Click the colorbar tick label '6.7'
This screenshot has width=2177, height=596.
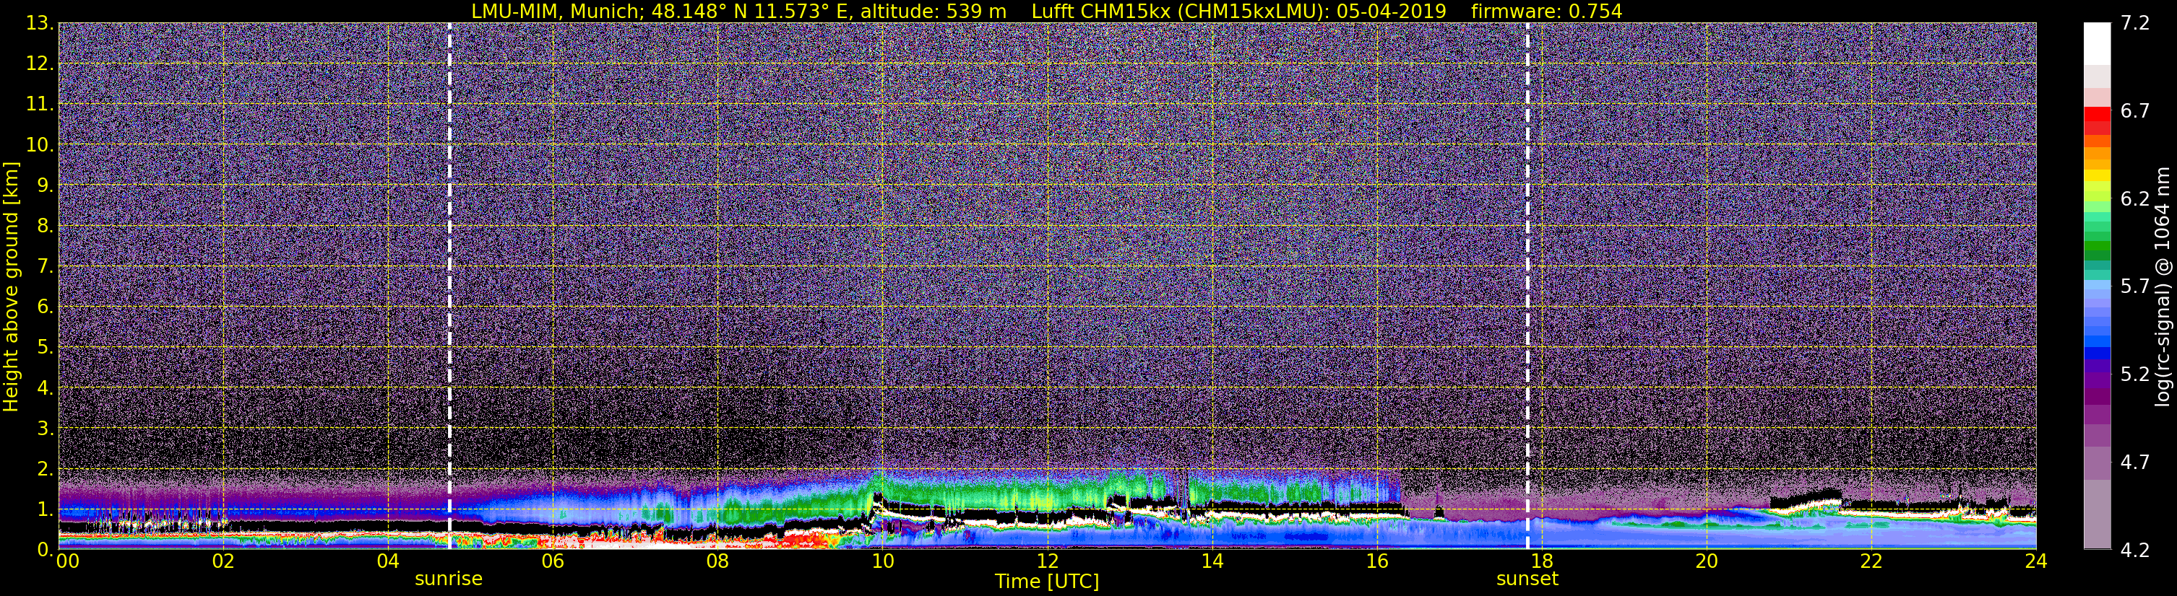coord(2135,111)
